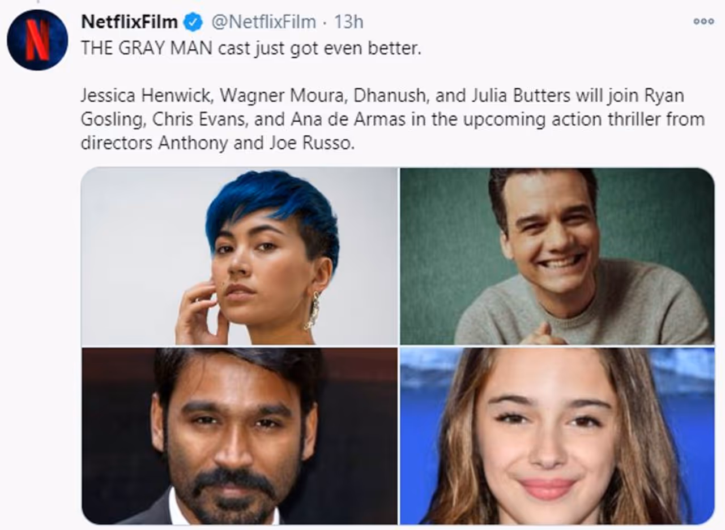
Task: Click the "THE GRAY MAN" title text
Action: [148, 48]
